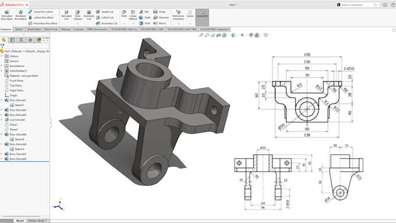Image resolution: width=396 pixels, height=223 pixels.
Task: Open the Curves tool
Action: [190, 13]
